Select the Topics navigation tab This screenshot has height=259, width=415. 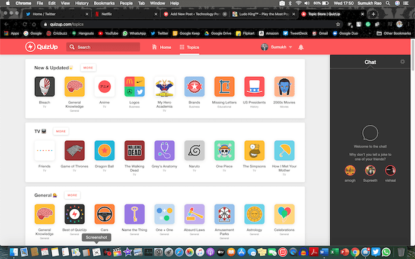pyautogui.click(x=189, y=47)
